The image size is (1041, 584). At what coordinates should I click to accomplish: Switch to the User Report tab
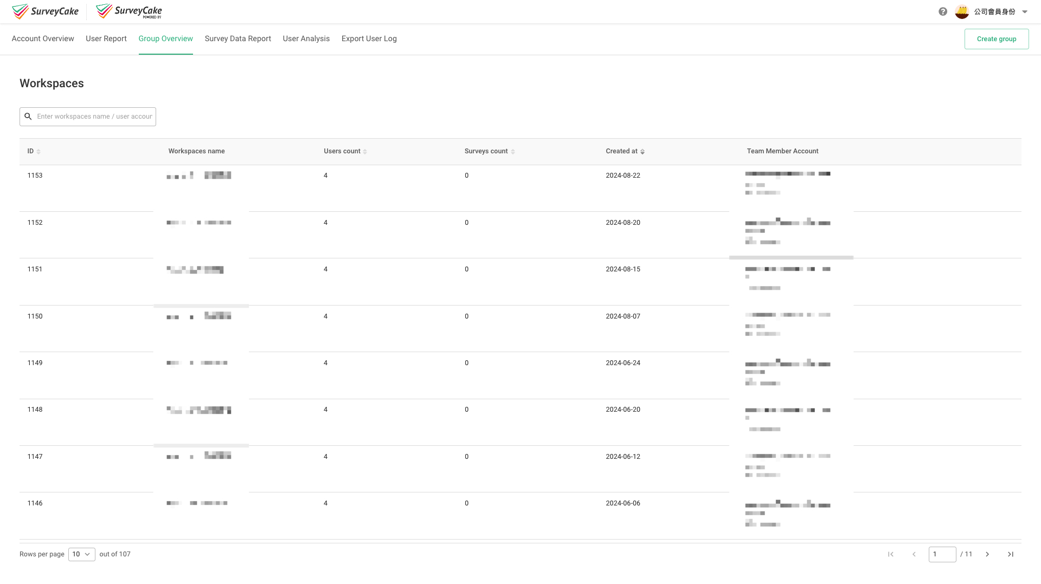[106, 38]
